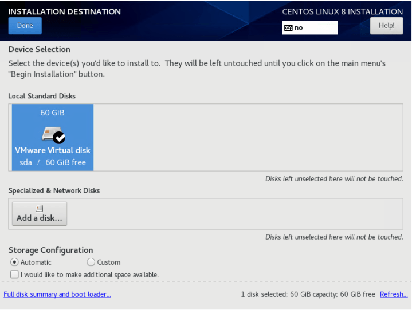The image size is (412, 311).
Task: Click the checkmark badge on the VMware disk
Action: [58, 137]
